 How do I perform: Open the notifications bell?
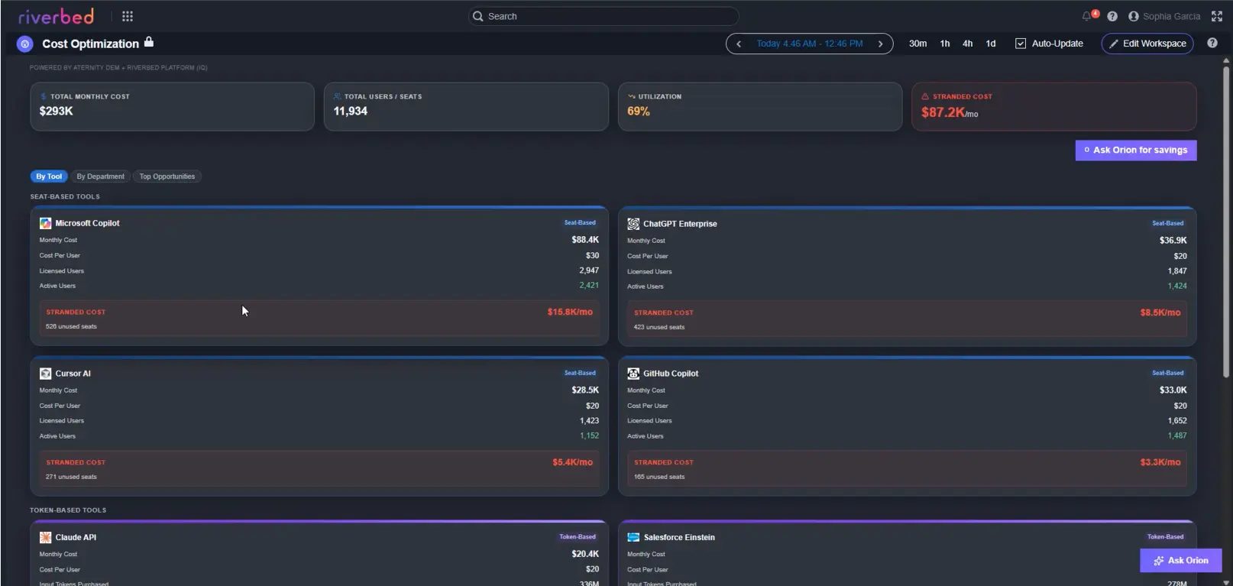1086,16
